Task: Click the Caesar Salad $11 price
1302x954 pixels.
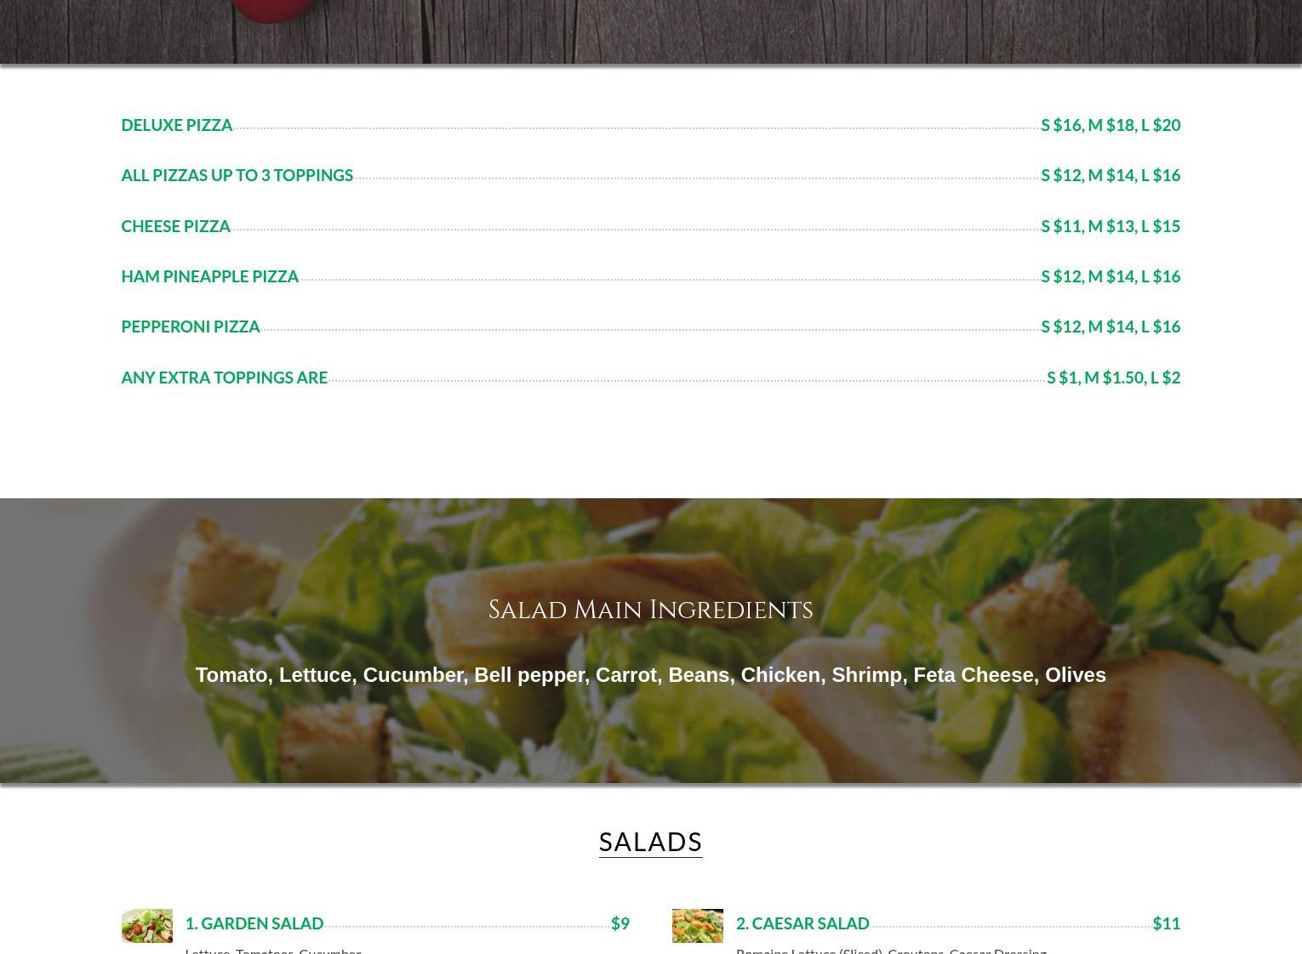Action: [x=1167, y=923]
